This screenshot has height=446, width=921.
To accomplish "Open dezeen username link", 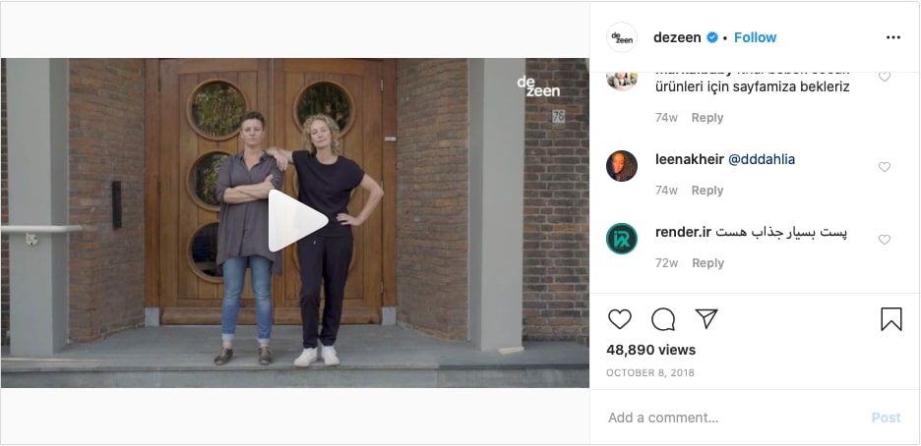I will [677, 37].
